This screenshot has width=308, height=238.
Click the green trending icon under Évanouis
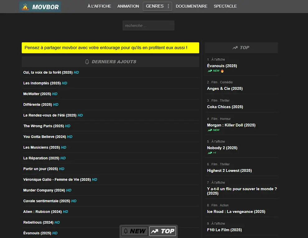pos(210,71)
